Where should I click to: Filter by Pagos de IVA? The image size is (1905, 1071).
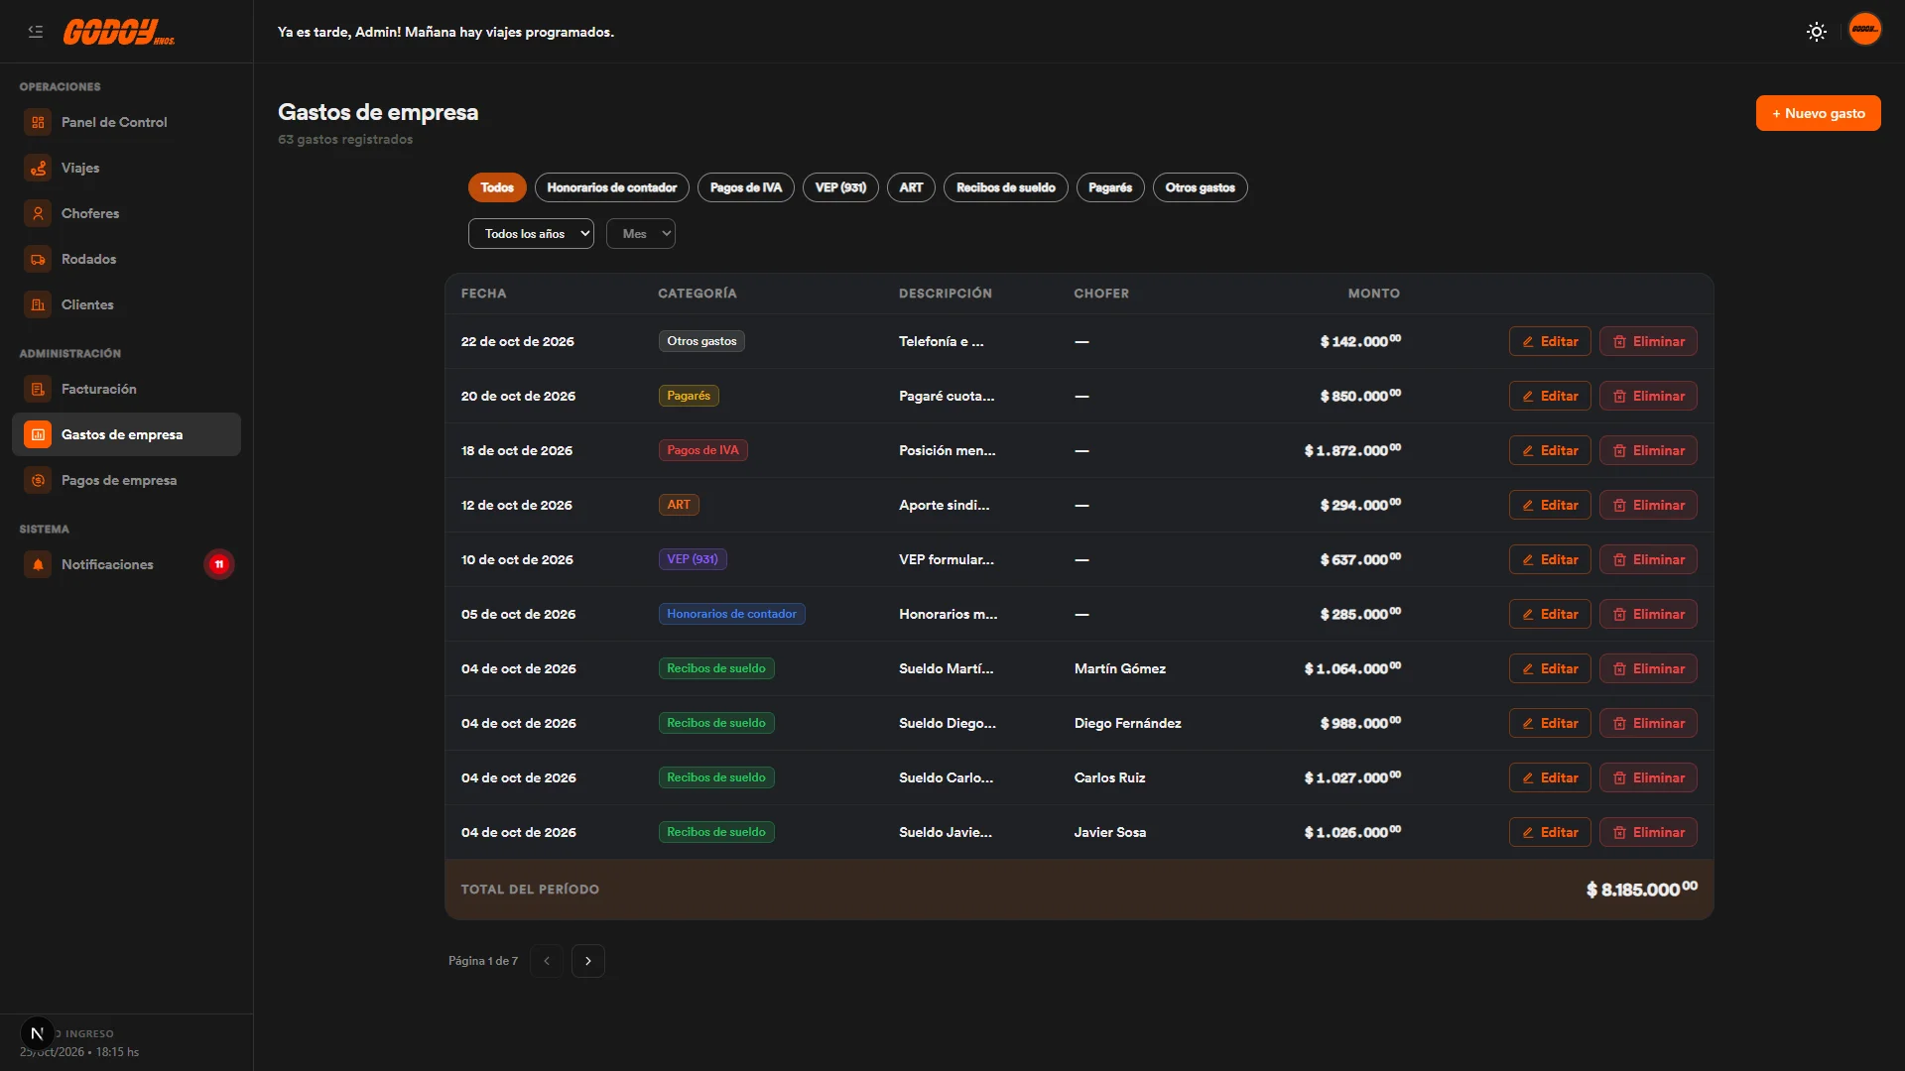click(x=746, y=187)
